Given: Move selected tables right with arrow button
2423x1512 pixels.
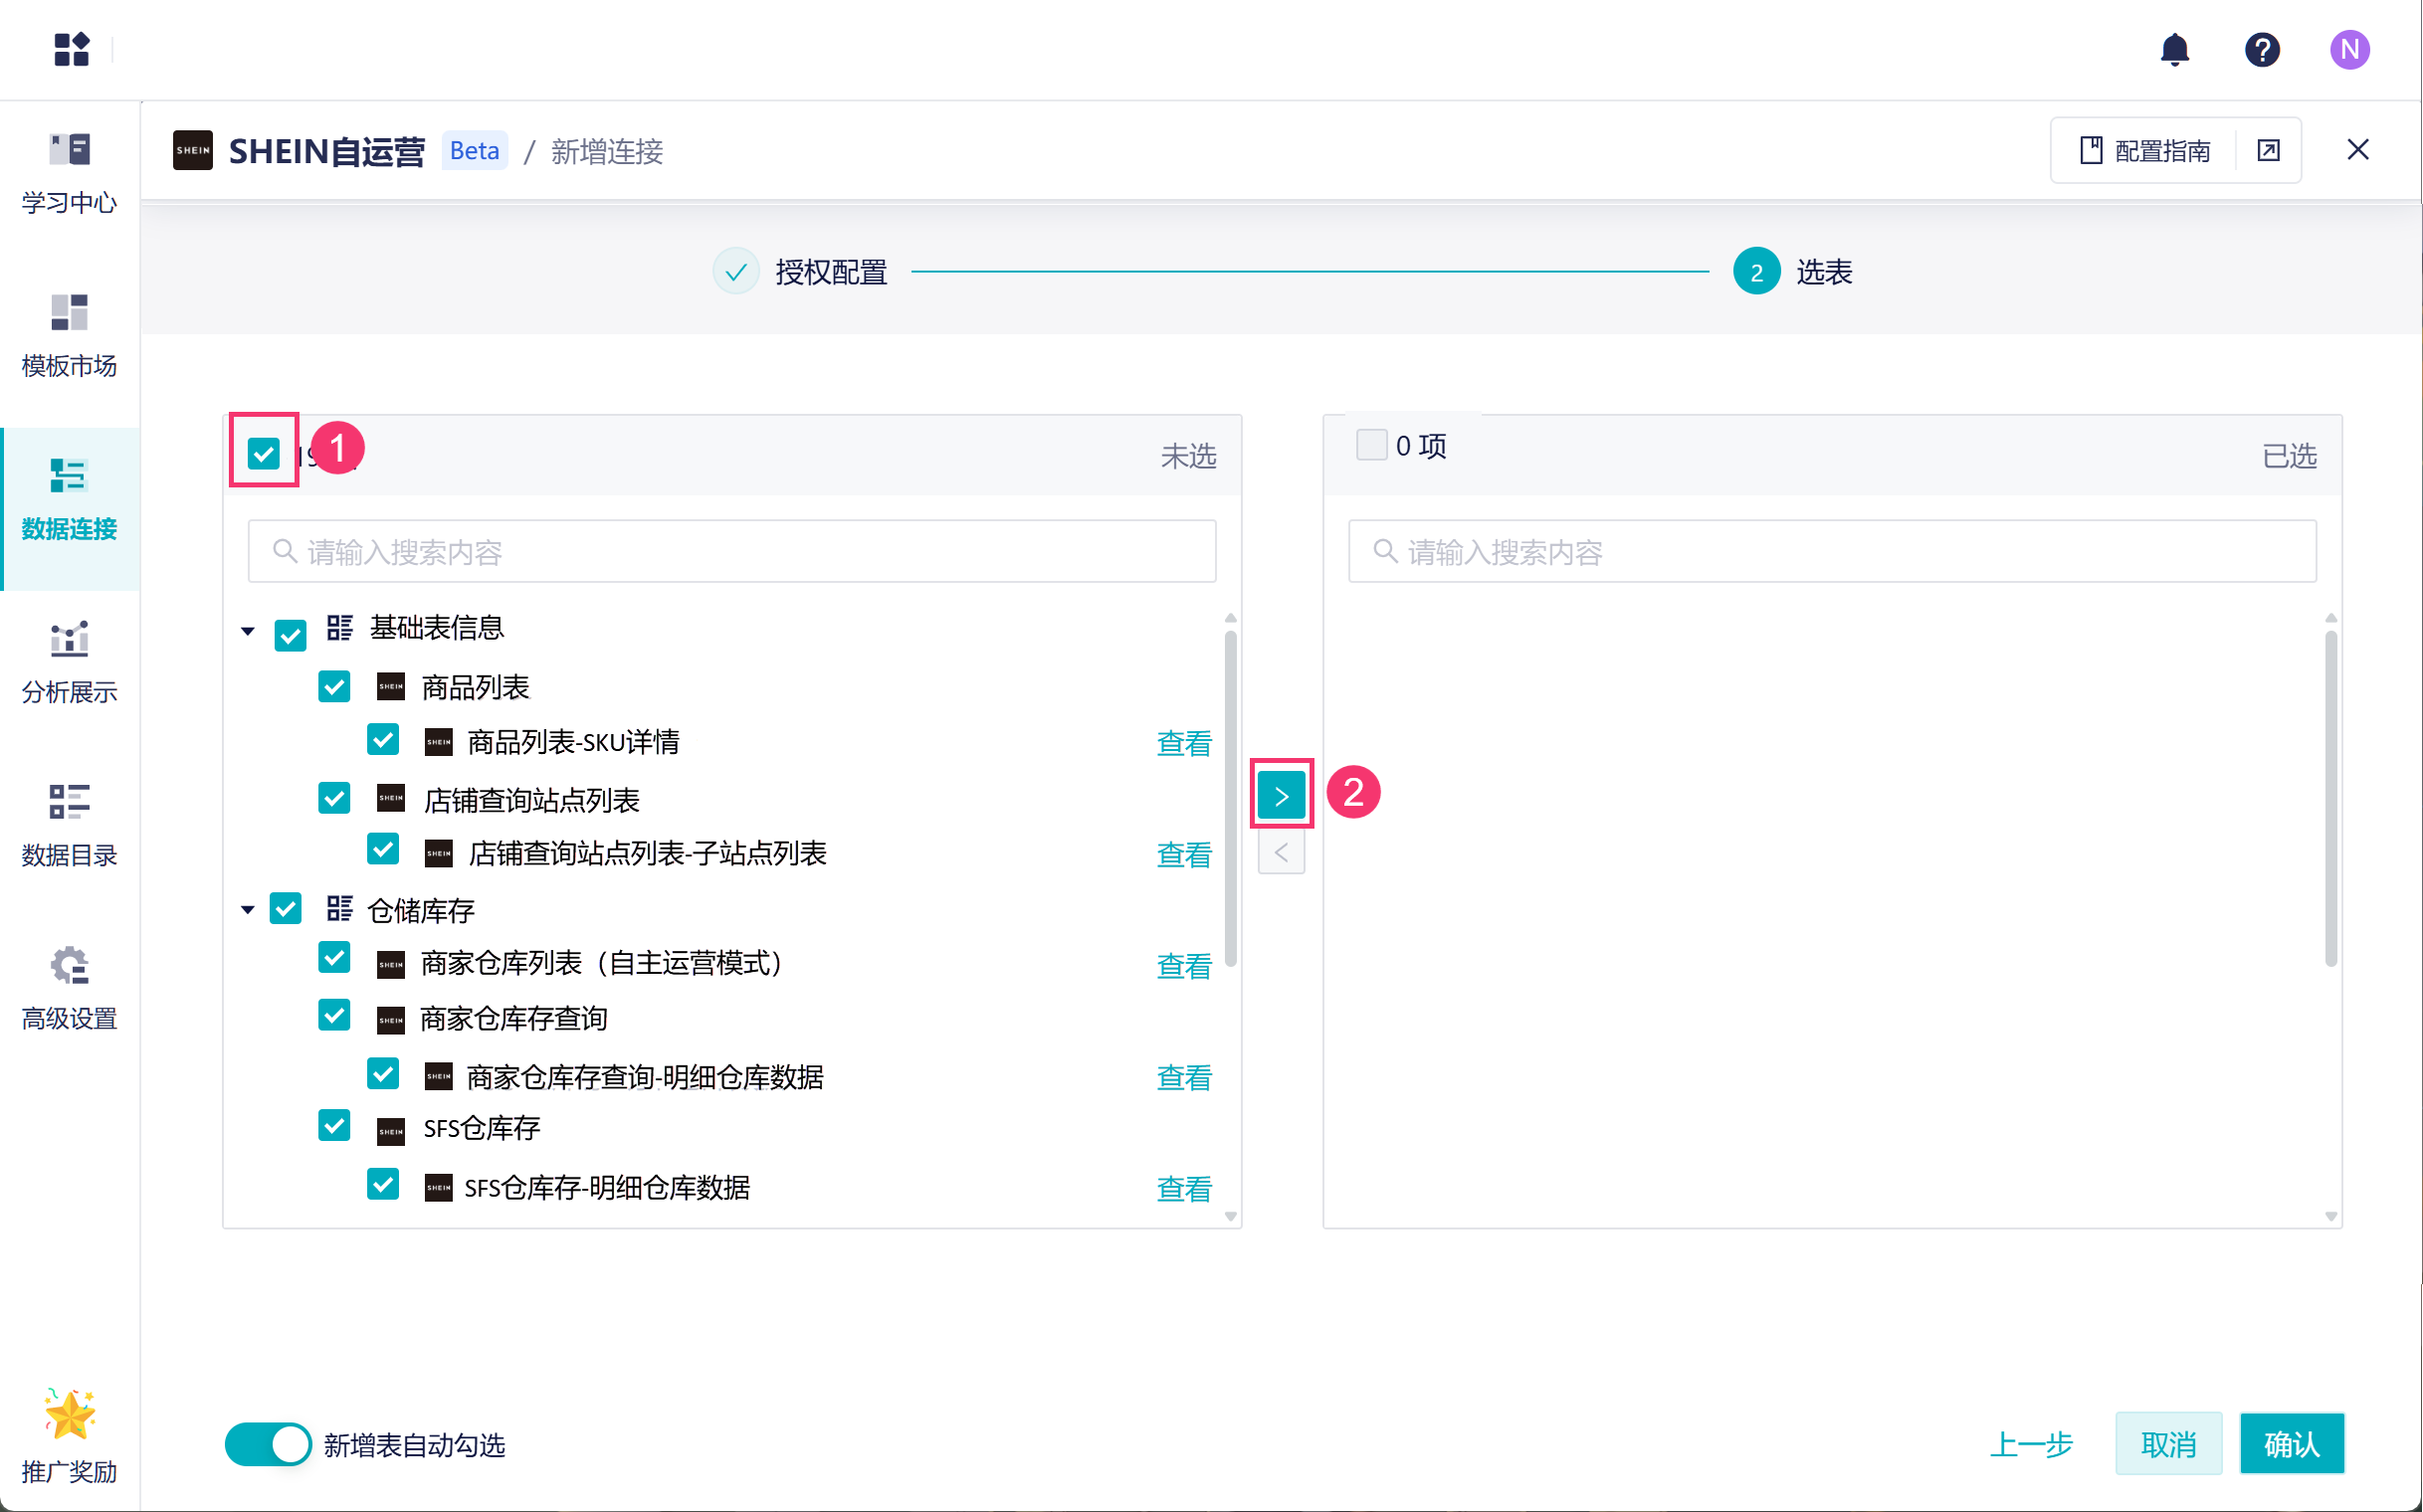Looking at the screenshot, I should click(1281, 796).
